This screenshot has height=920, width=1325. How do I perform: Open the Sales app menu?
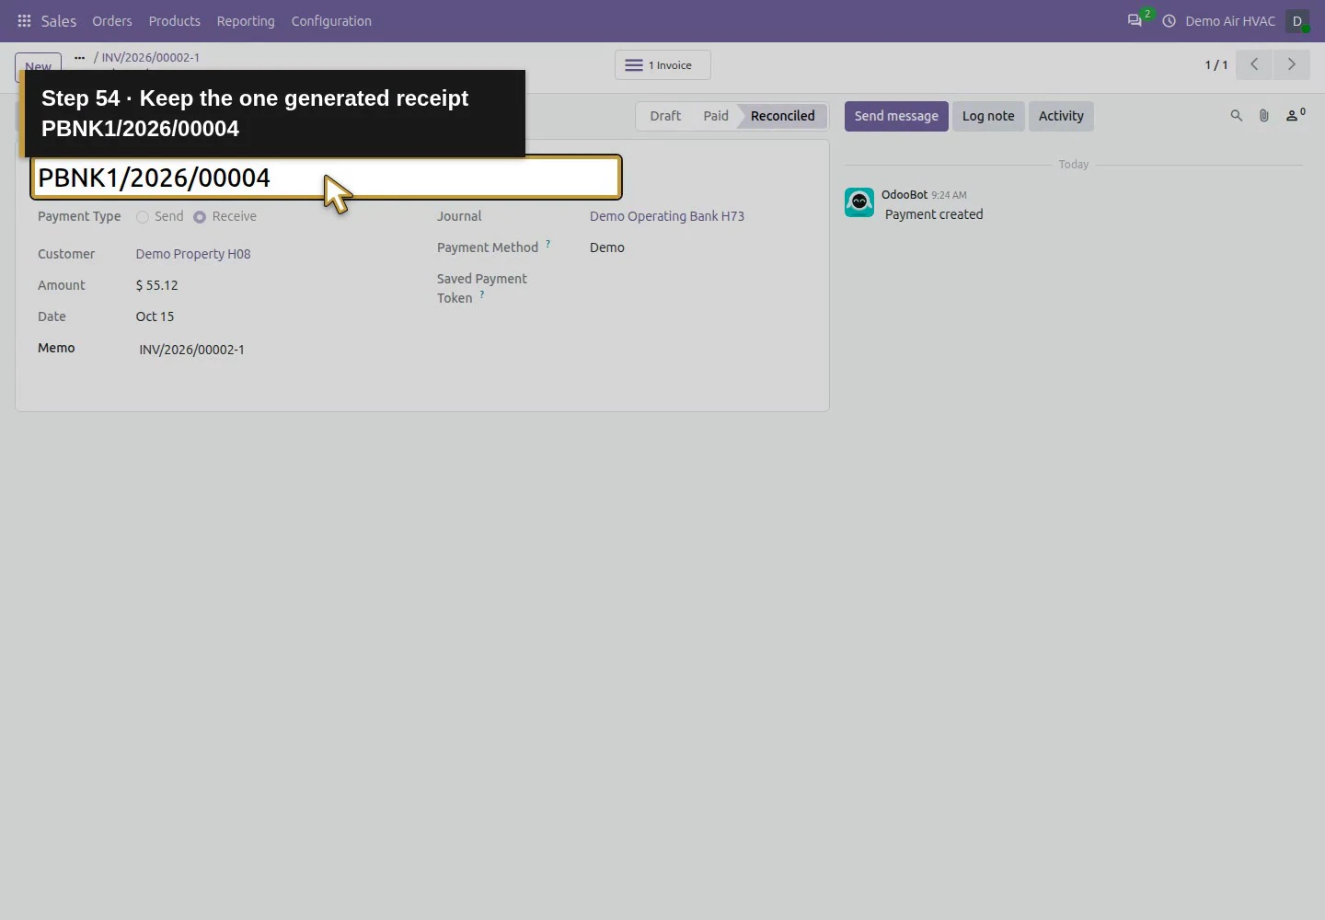coord(59,21)
